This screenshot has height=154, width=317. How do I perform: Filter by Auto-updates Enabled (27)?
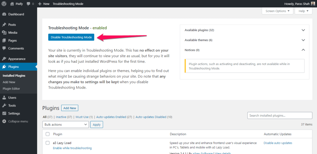(x=114, y=117)
